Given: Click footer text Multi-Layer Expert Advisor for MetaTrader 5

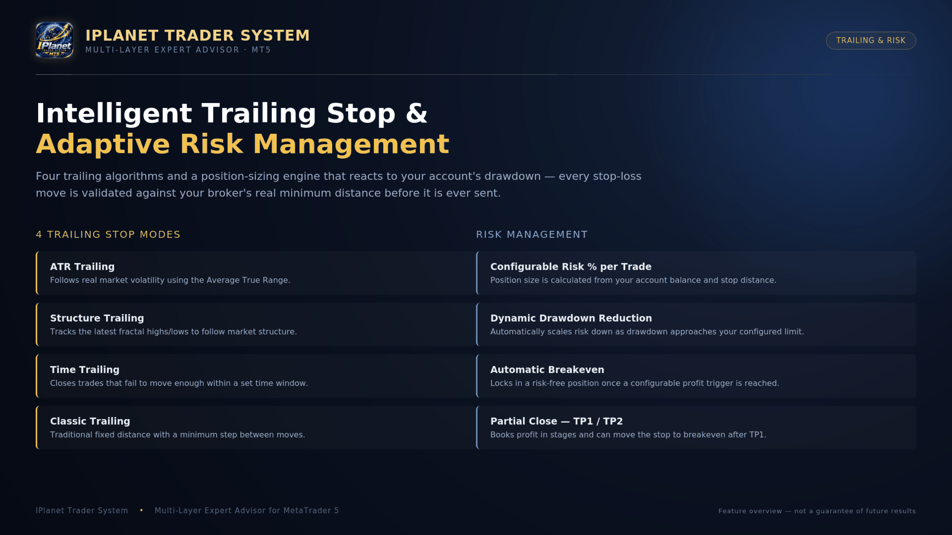Looking at the screenshot, I should 247,511.
